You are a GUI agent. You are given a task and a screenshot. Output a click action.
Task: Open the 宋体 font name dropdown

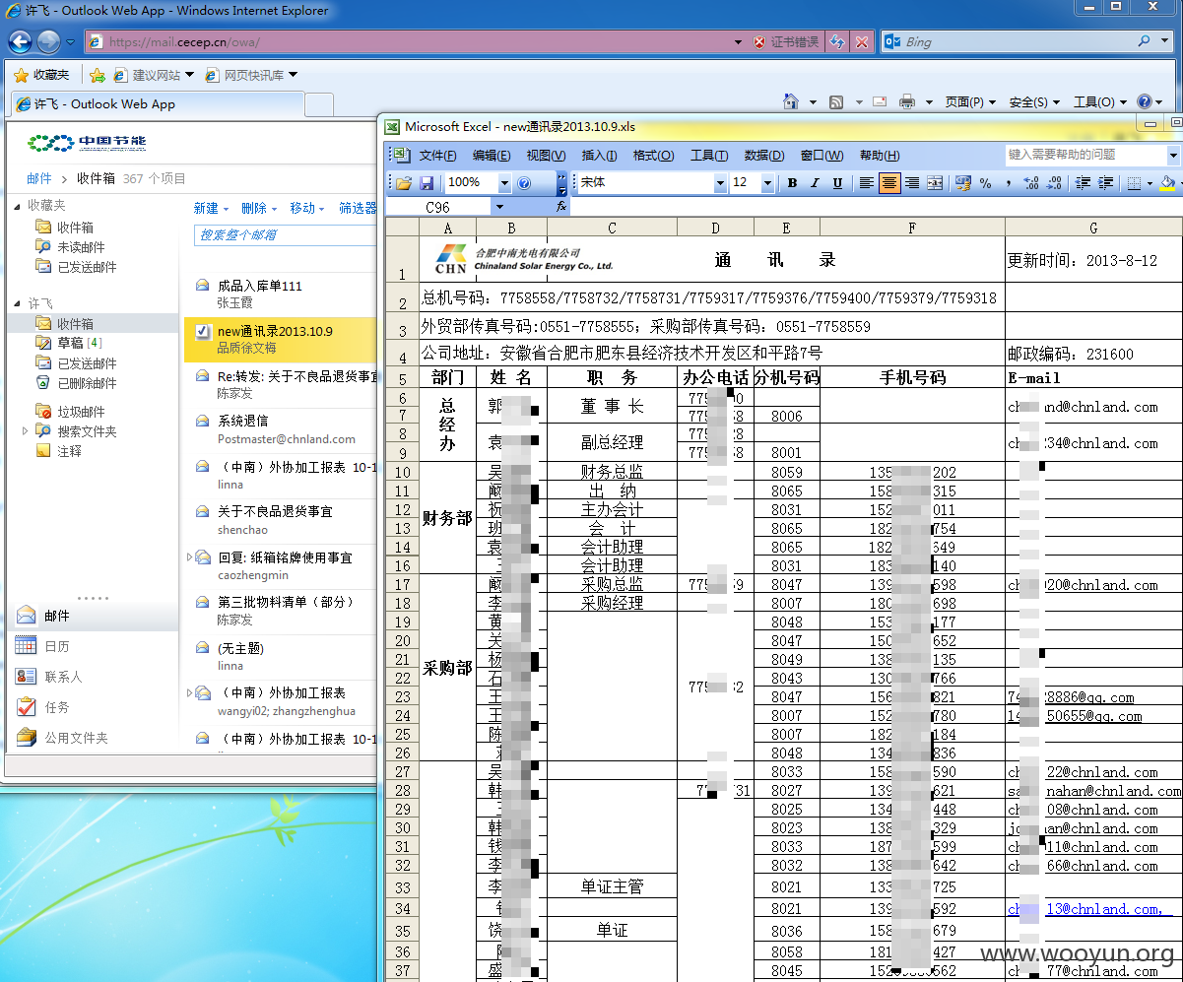point(719,183)
